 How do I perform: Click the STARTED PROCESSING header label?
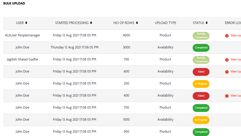coord(72,23)
